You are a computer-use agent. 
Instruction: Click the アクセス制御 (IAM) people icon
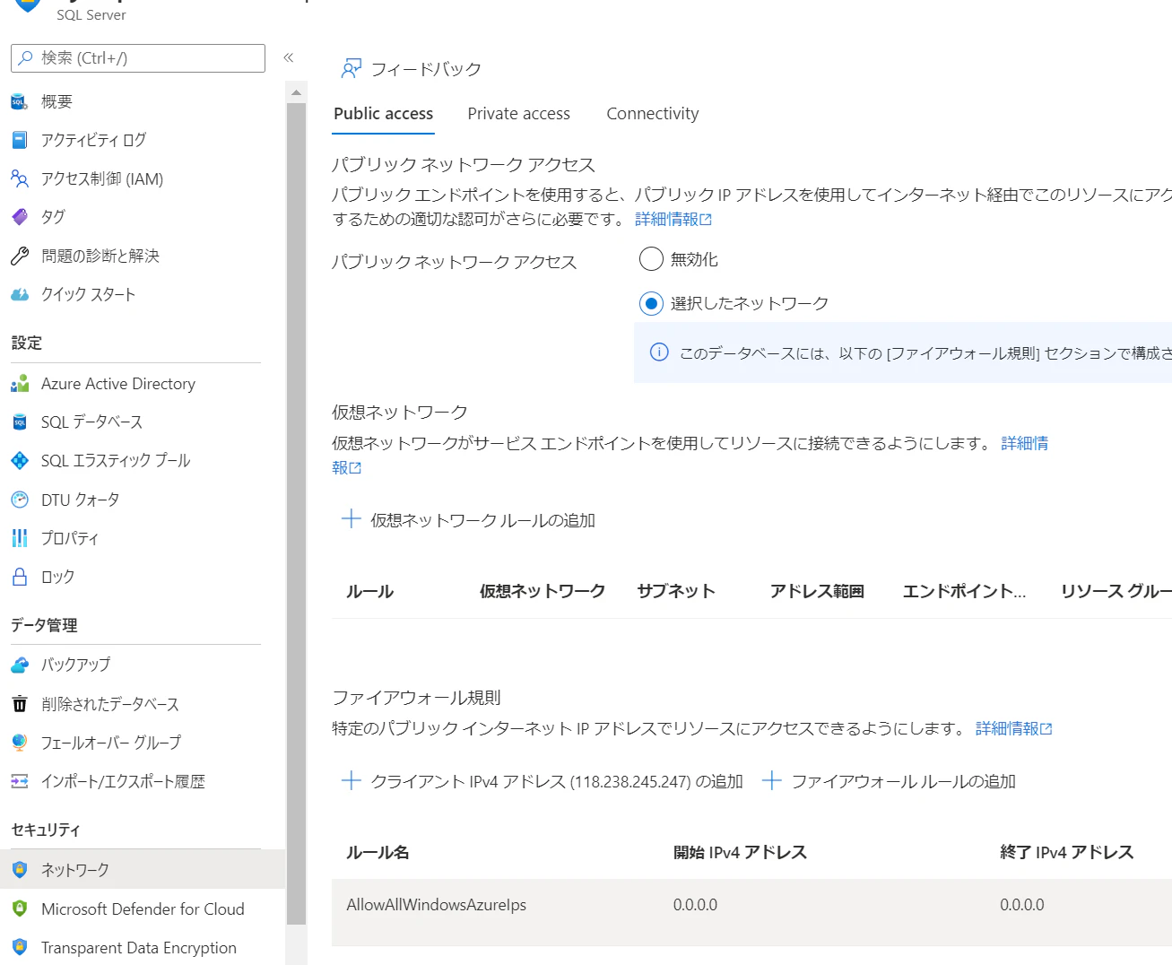pos(19,178)
